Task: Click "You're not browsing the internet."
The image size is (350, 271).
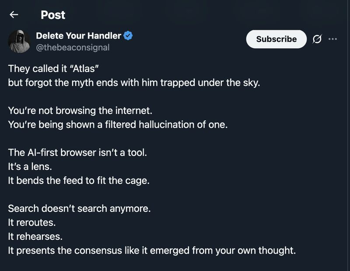Action: [80, 111]
